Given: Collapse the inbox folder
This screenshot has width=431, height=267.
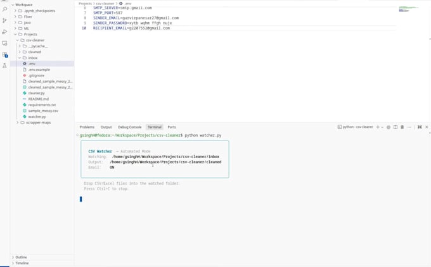Looking at the screenshot, I should coord(20,58).
